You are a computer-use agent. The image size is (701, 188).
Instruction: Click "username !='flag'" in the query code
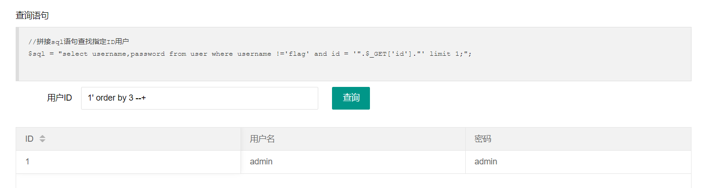tap(274, 54)
